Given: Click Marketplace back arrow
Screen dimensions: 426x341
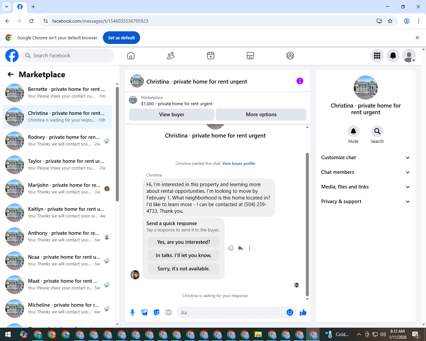Looking at the screenshot, I should [x=11, y=74].
